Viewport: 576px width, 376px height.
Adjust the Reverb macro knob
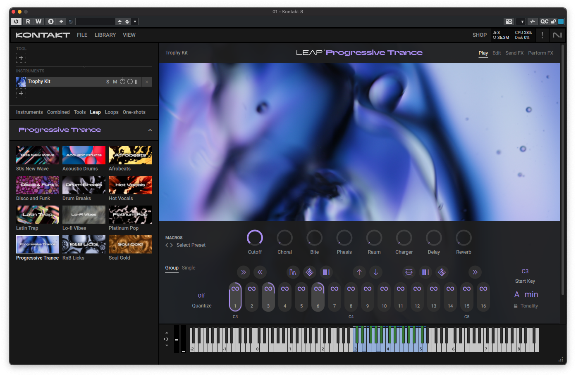[464, 238]
